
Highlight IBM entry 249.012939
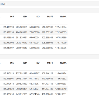(x=22, y=94)
